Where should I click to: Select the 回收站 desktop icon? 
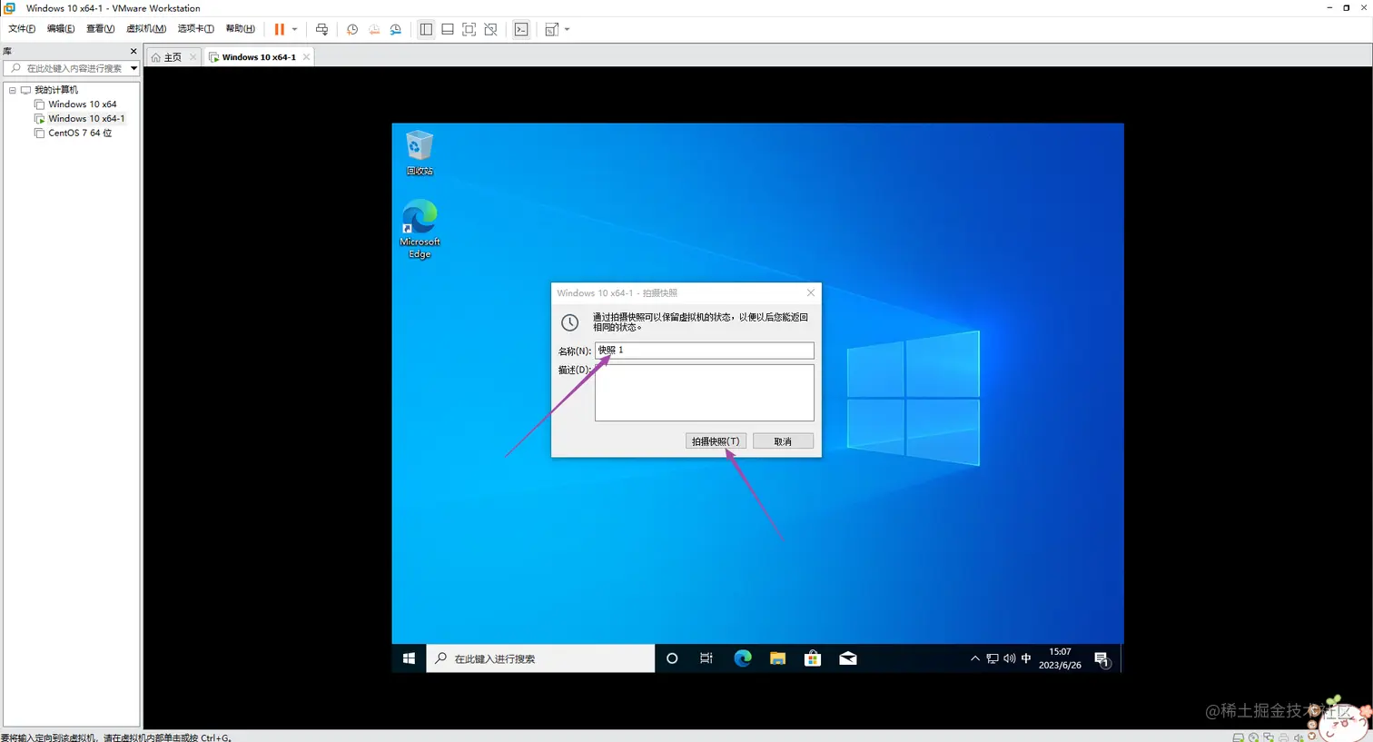[x=420, y=153]
